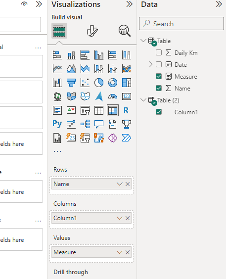Select the clustered column chart visual
The height and width of the screenshot is (279, 226).
click(x=99, y=55)
